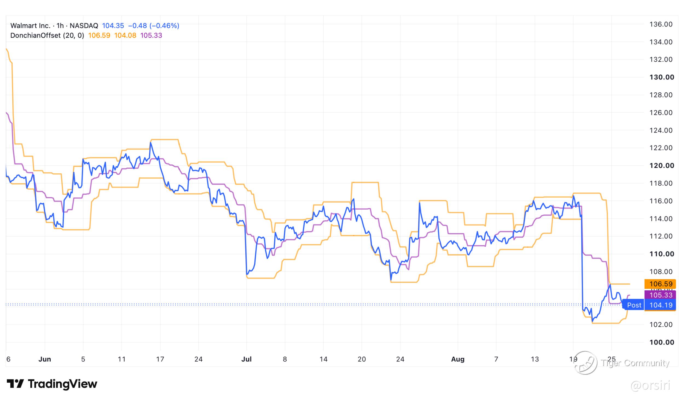Click the 110.00 price axis label
Viewport: 684px width, 401px height.
click(x=662, y=254)
